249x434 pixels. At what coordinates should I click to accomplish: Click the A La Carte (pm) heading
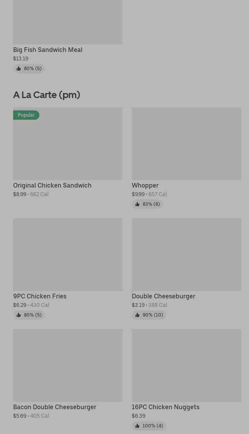coord(46,95)
